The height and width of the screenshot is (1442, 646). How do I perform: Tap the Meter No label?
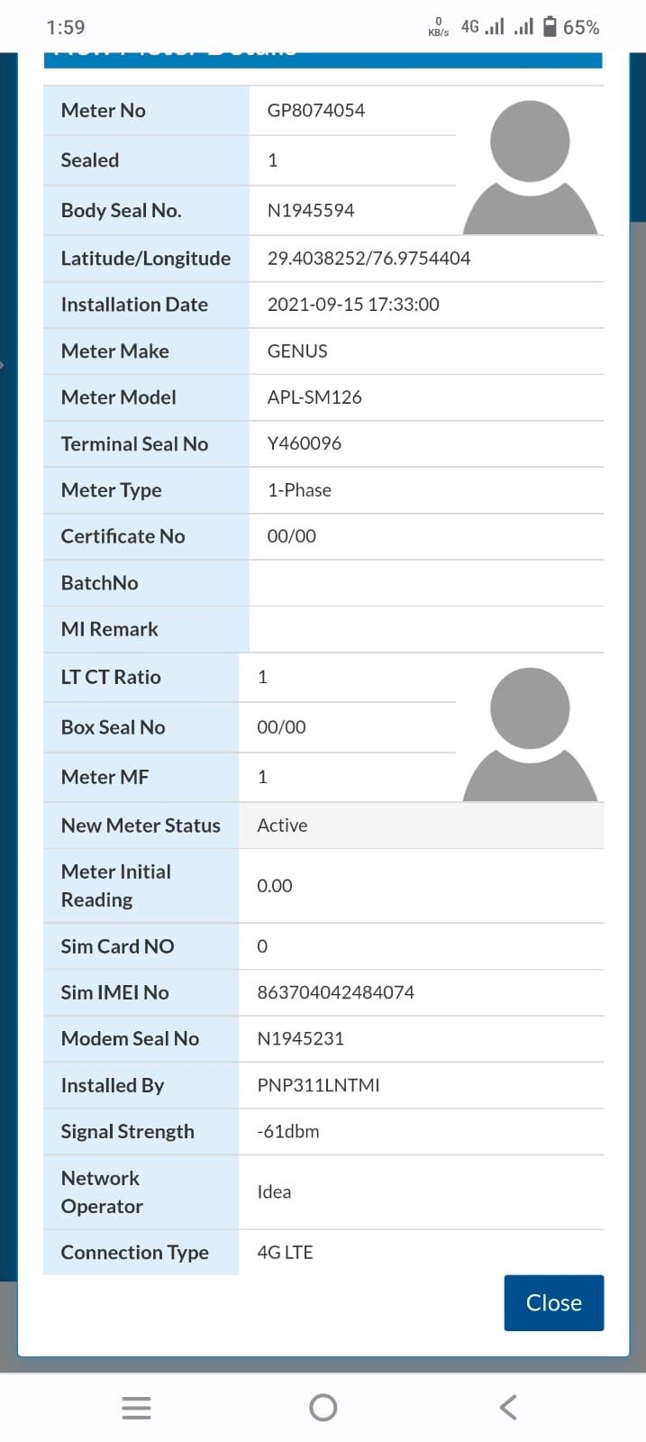(x=103, y=110)
